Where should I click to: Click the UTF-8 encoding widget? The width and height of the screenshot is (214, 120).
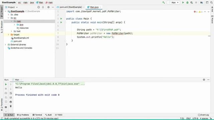coord(195,119)
